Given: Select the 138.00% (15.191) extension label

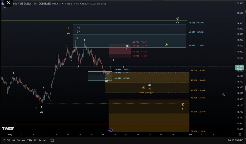Looking at the screenshot, I should [121, 73].
